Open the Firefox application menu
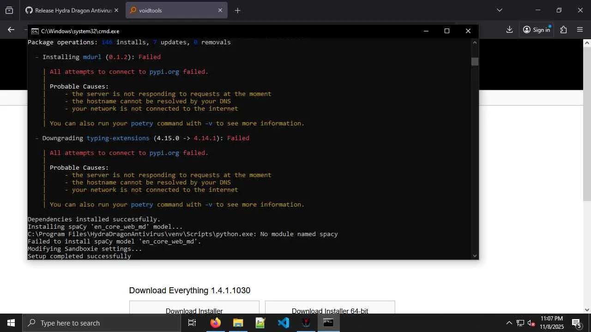 point(580,30)
